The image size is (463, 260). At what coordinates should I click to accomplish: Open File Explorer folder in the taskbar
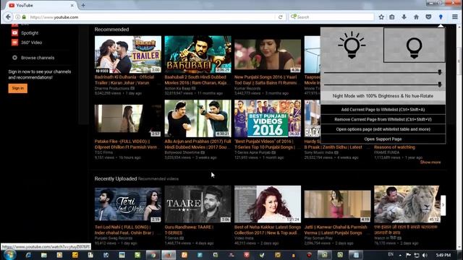point(43,255)
